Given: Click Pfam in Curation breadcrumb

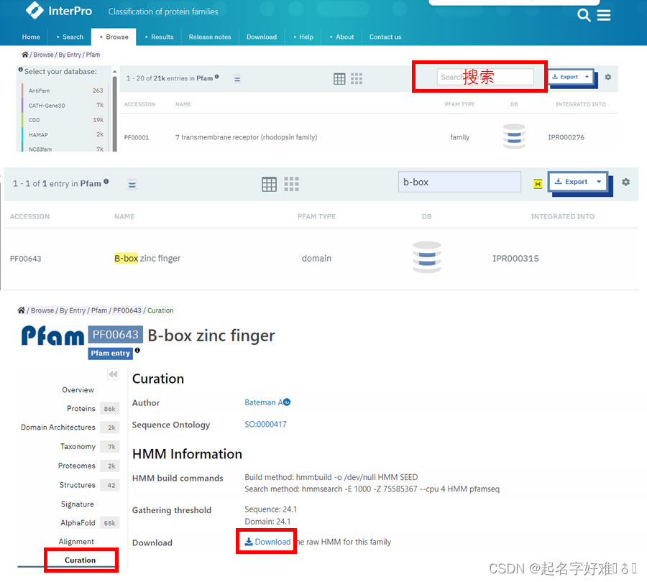Looking at the screenshot, I should point(99,310).
